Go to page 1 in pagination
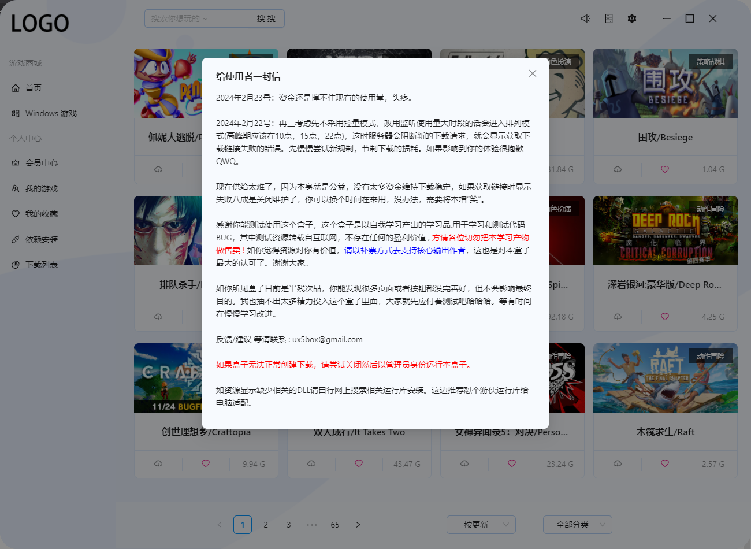Screen dimensions: 751x549 (243, 525)
